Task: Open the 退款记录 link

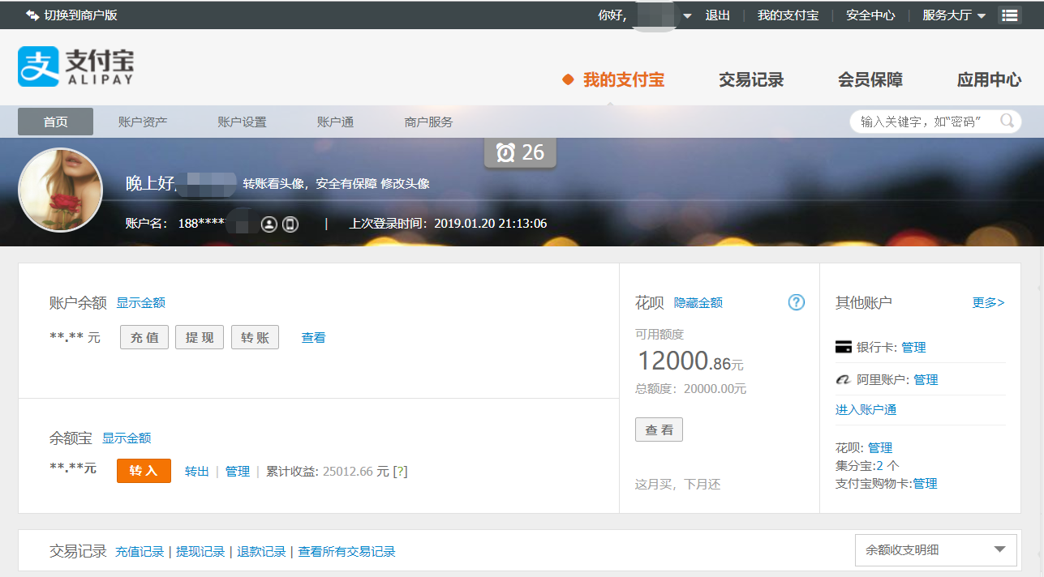Action: pyautogui.click(x=261, y=551)
